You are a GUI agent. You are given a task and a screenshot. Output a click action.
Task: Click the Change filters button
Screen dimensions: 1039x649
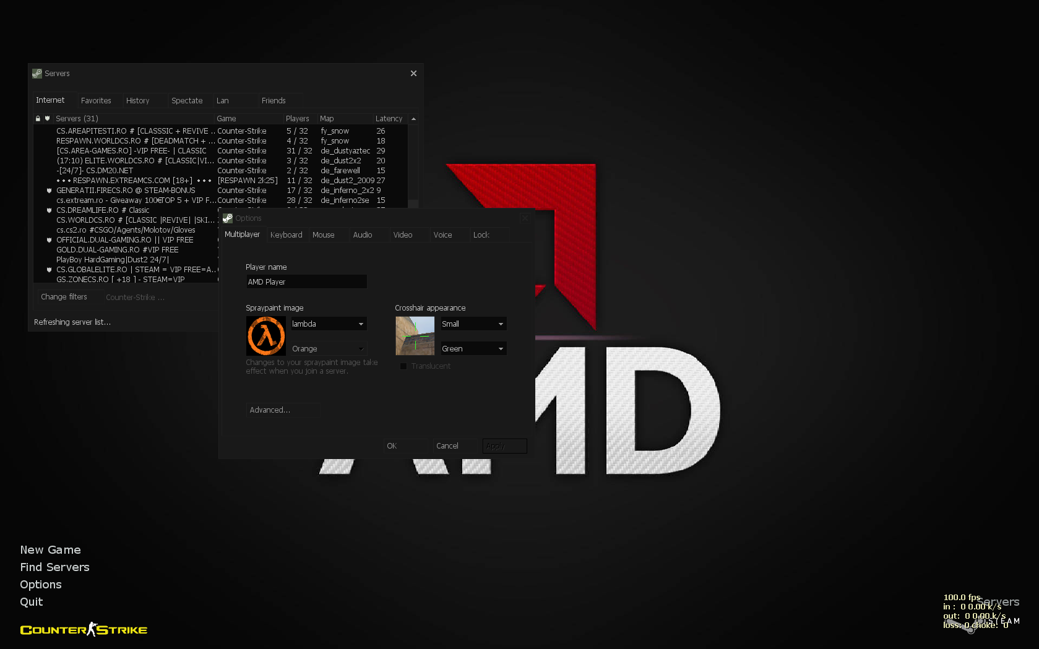pyautogui.click(x=64, y=297)
